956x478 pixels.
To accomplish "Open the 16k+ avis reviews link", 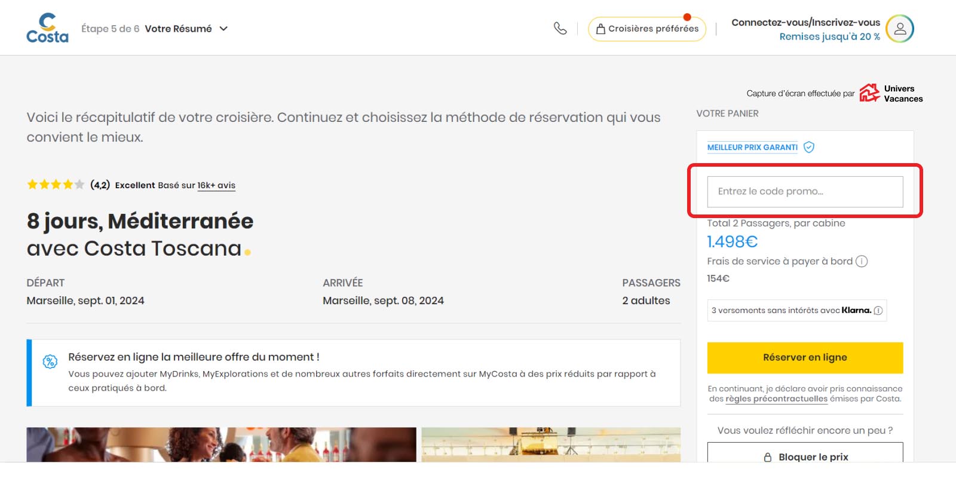I will [216, 185].
